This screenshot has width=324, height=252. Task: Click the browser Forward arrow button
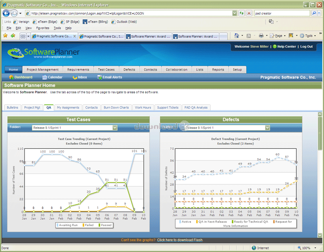pyautogui.click(x=14, y=13)
